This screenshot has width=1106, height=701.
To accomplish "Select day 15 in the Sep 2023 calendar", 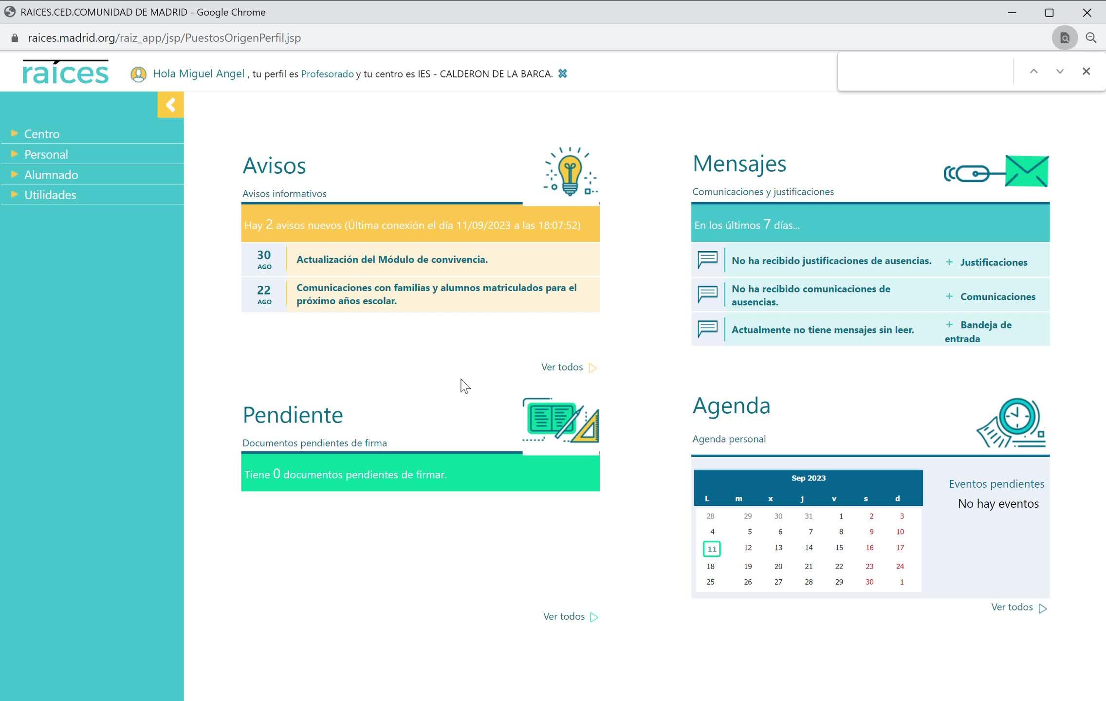I will click(839, 548).
